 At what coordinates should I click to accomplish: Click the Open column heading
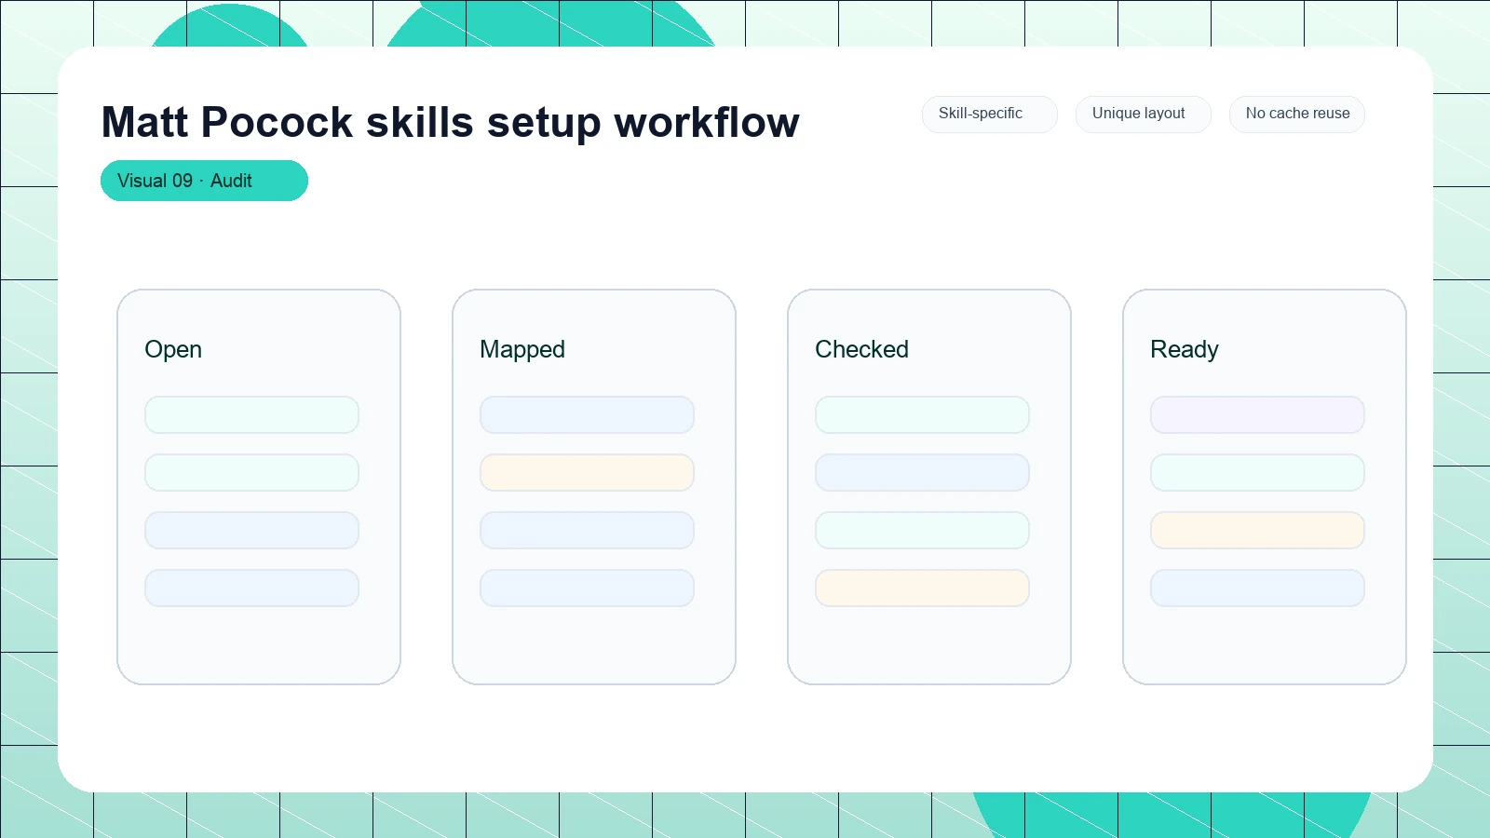(173, 349)
